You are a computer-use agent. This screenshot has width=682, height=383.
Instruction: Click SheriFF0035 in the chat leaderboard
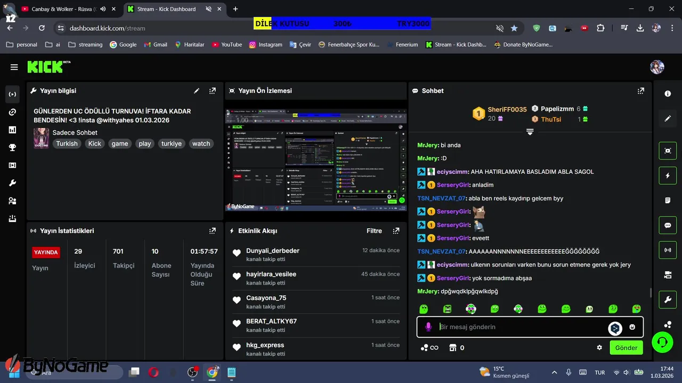click(507, 110)
